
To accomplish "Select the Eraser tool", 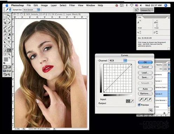I will 5,35.
